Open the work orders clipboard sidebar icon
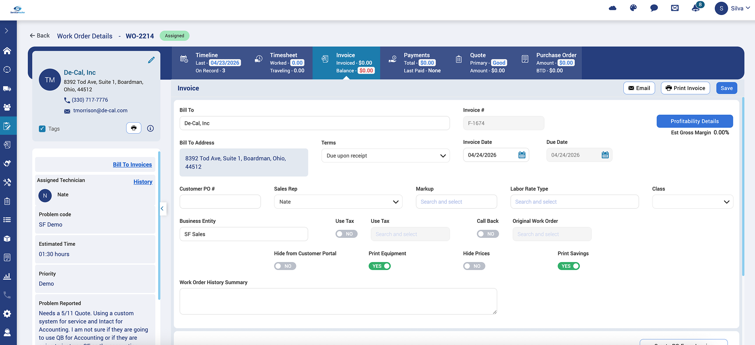 pos(7,126)
